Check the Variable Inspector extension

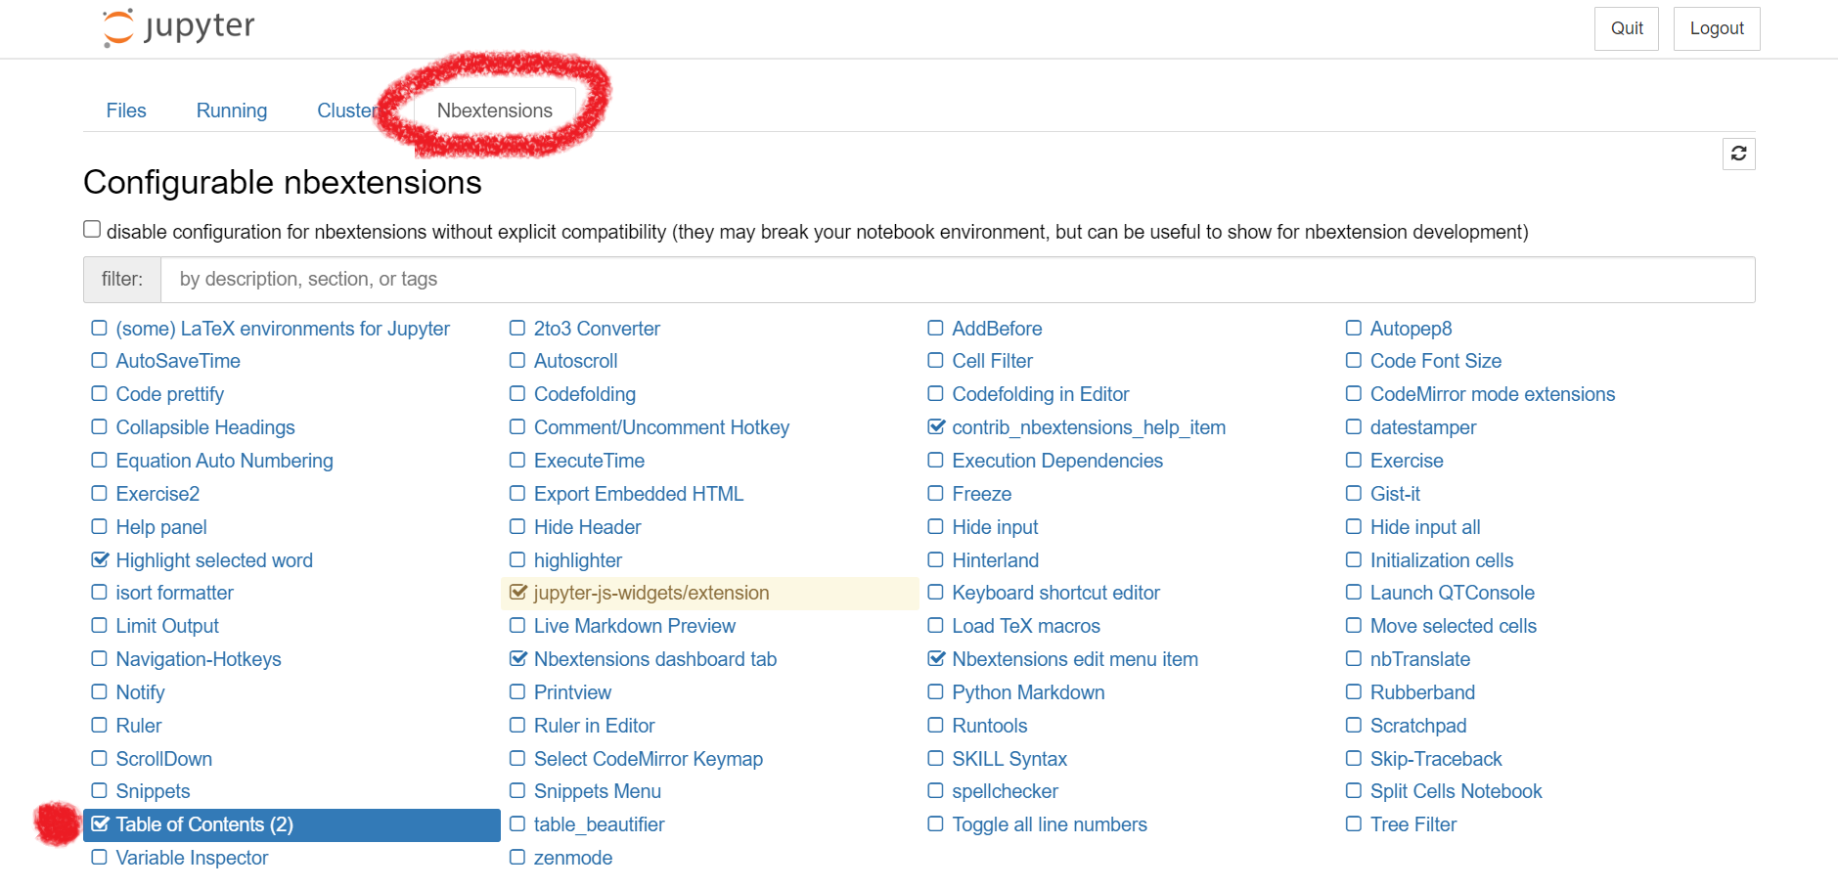[101, 858]
